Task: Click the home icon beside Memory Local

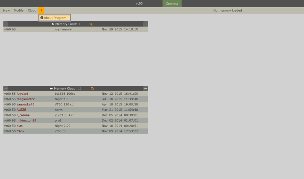Action: pos(52,24)
